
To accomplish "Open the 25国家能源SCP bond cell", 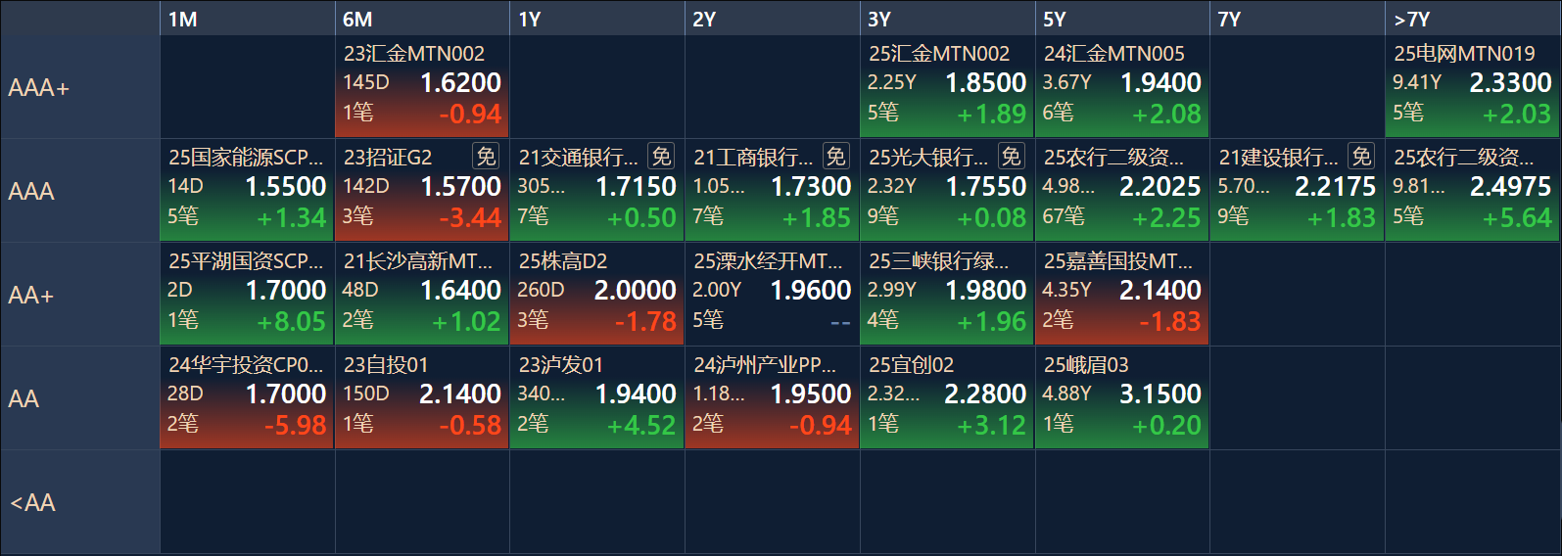I will [247, 190].
